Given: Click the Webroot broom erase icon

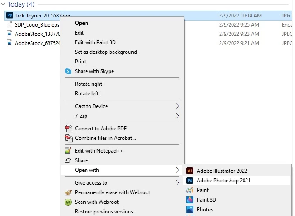Looking at the screenshot, I should [68, 192].
